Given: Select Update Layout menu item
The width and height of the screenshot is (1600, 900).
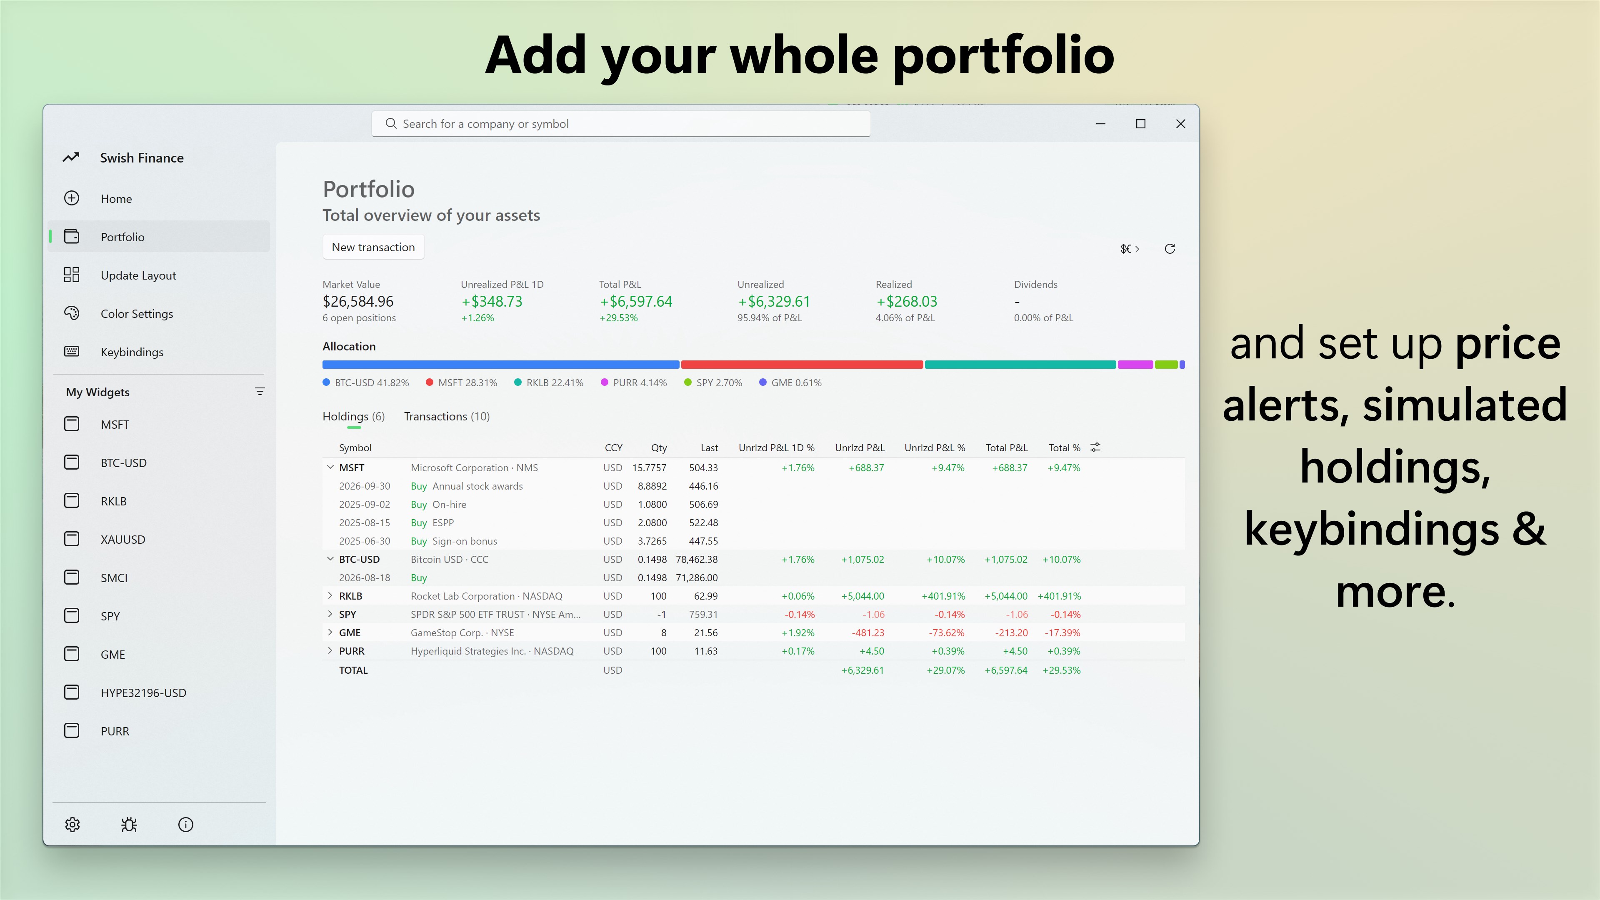Looking at the screenshot, I should click(x=159, y=275).
